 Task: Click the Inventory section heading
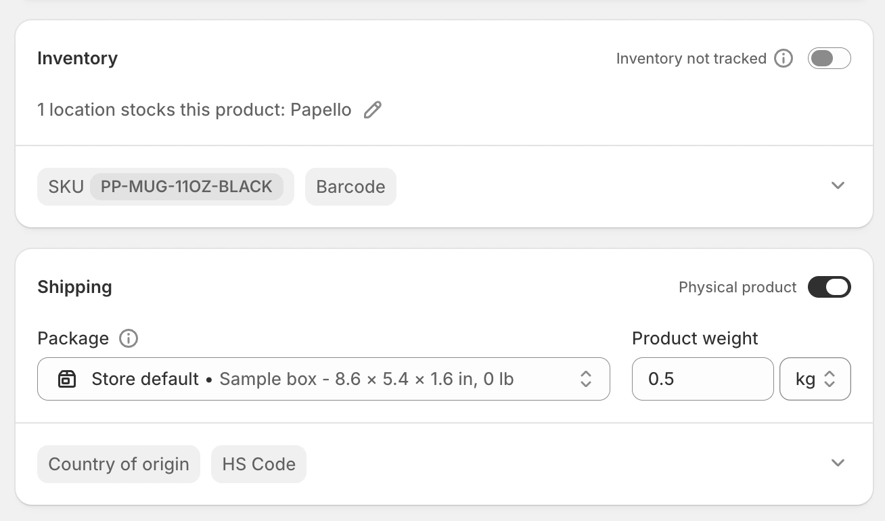click(x=77, y=59)
